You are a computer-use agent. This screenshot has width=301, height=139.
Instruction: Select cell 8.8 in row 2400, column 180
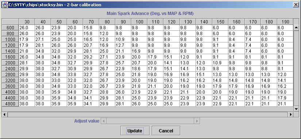pos(269,68)
